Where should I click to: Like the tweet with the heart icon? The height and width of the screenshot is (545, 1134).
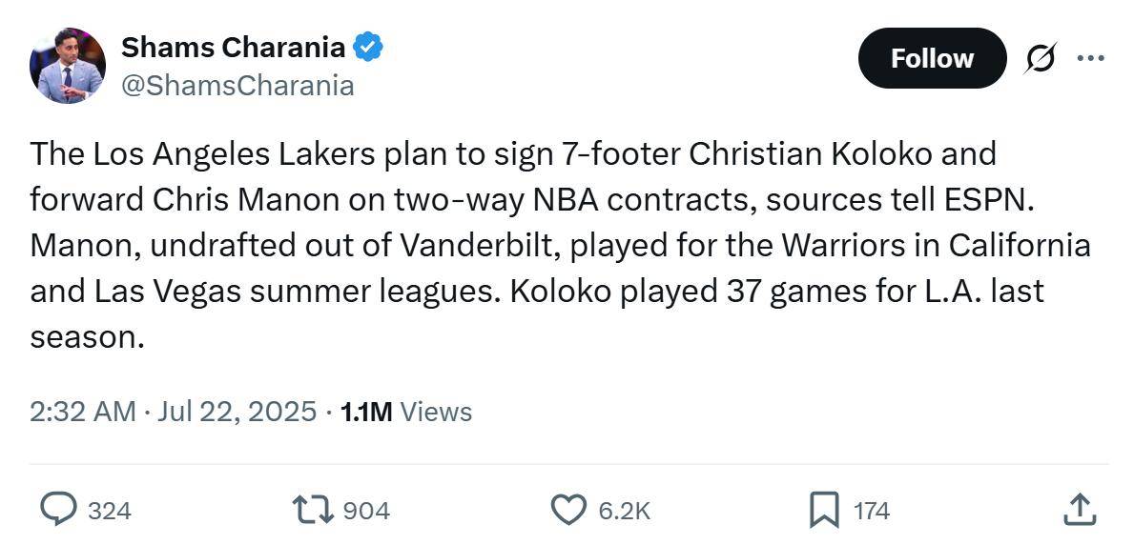[x=569, y=510]
